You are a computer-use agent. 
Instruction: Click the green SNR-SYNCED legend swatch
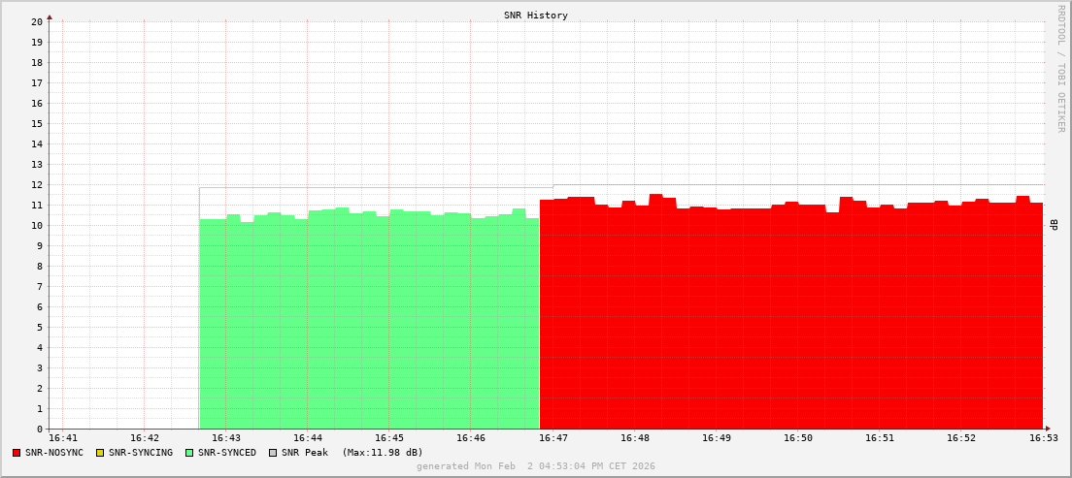coord(189,453)
